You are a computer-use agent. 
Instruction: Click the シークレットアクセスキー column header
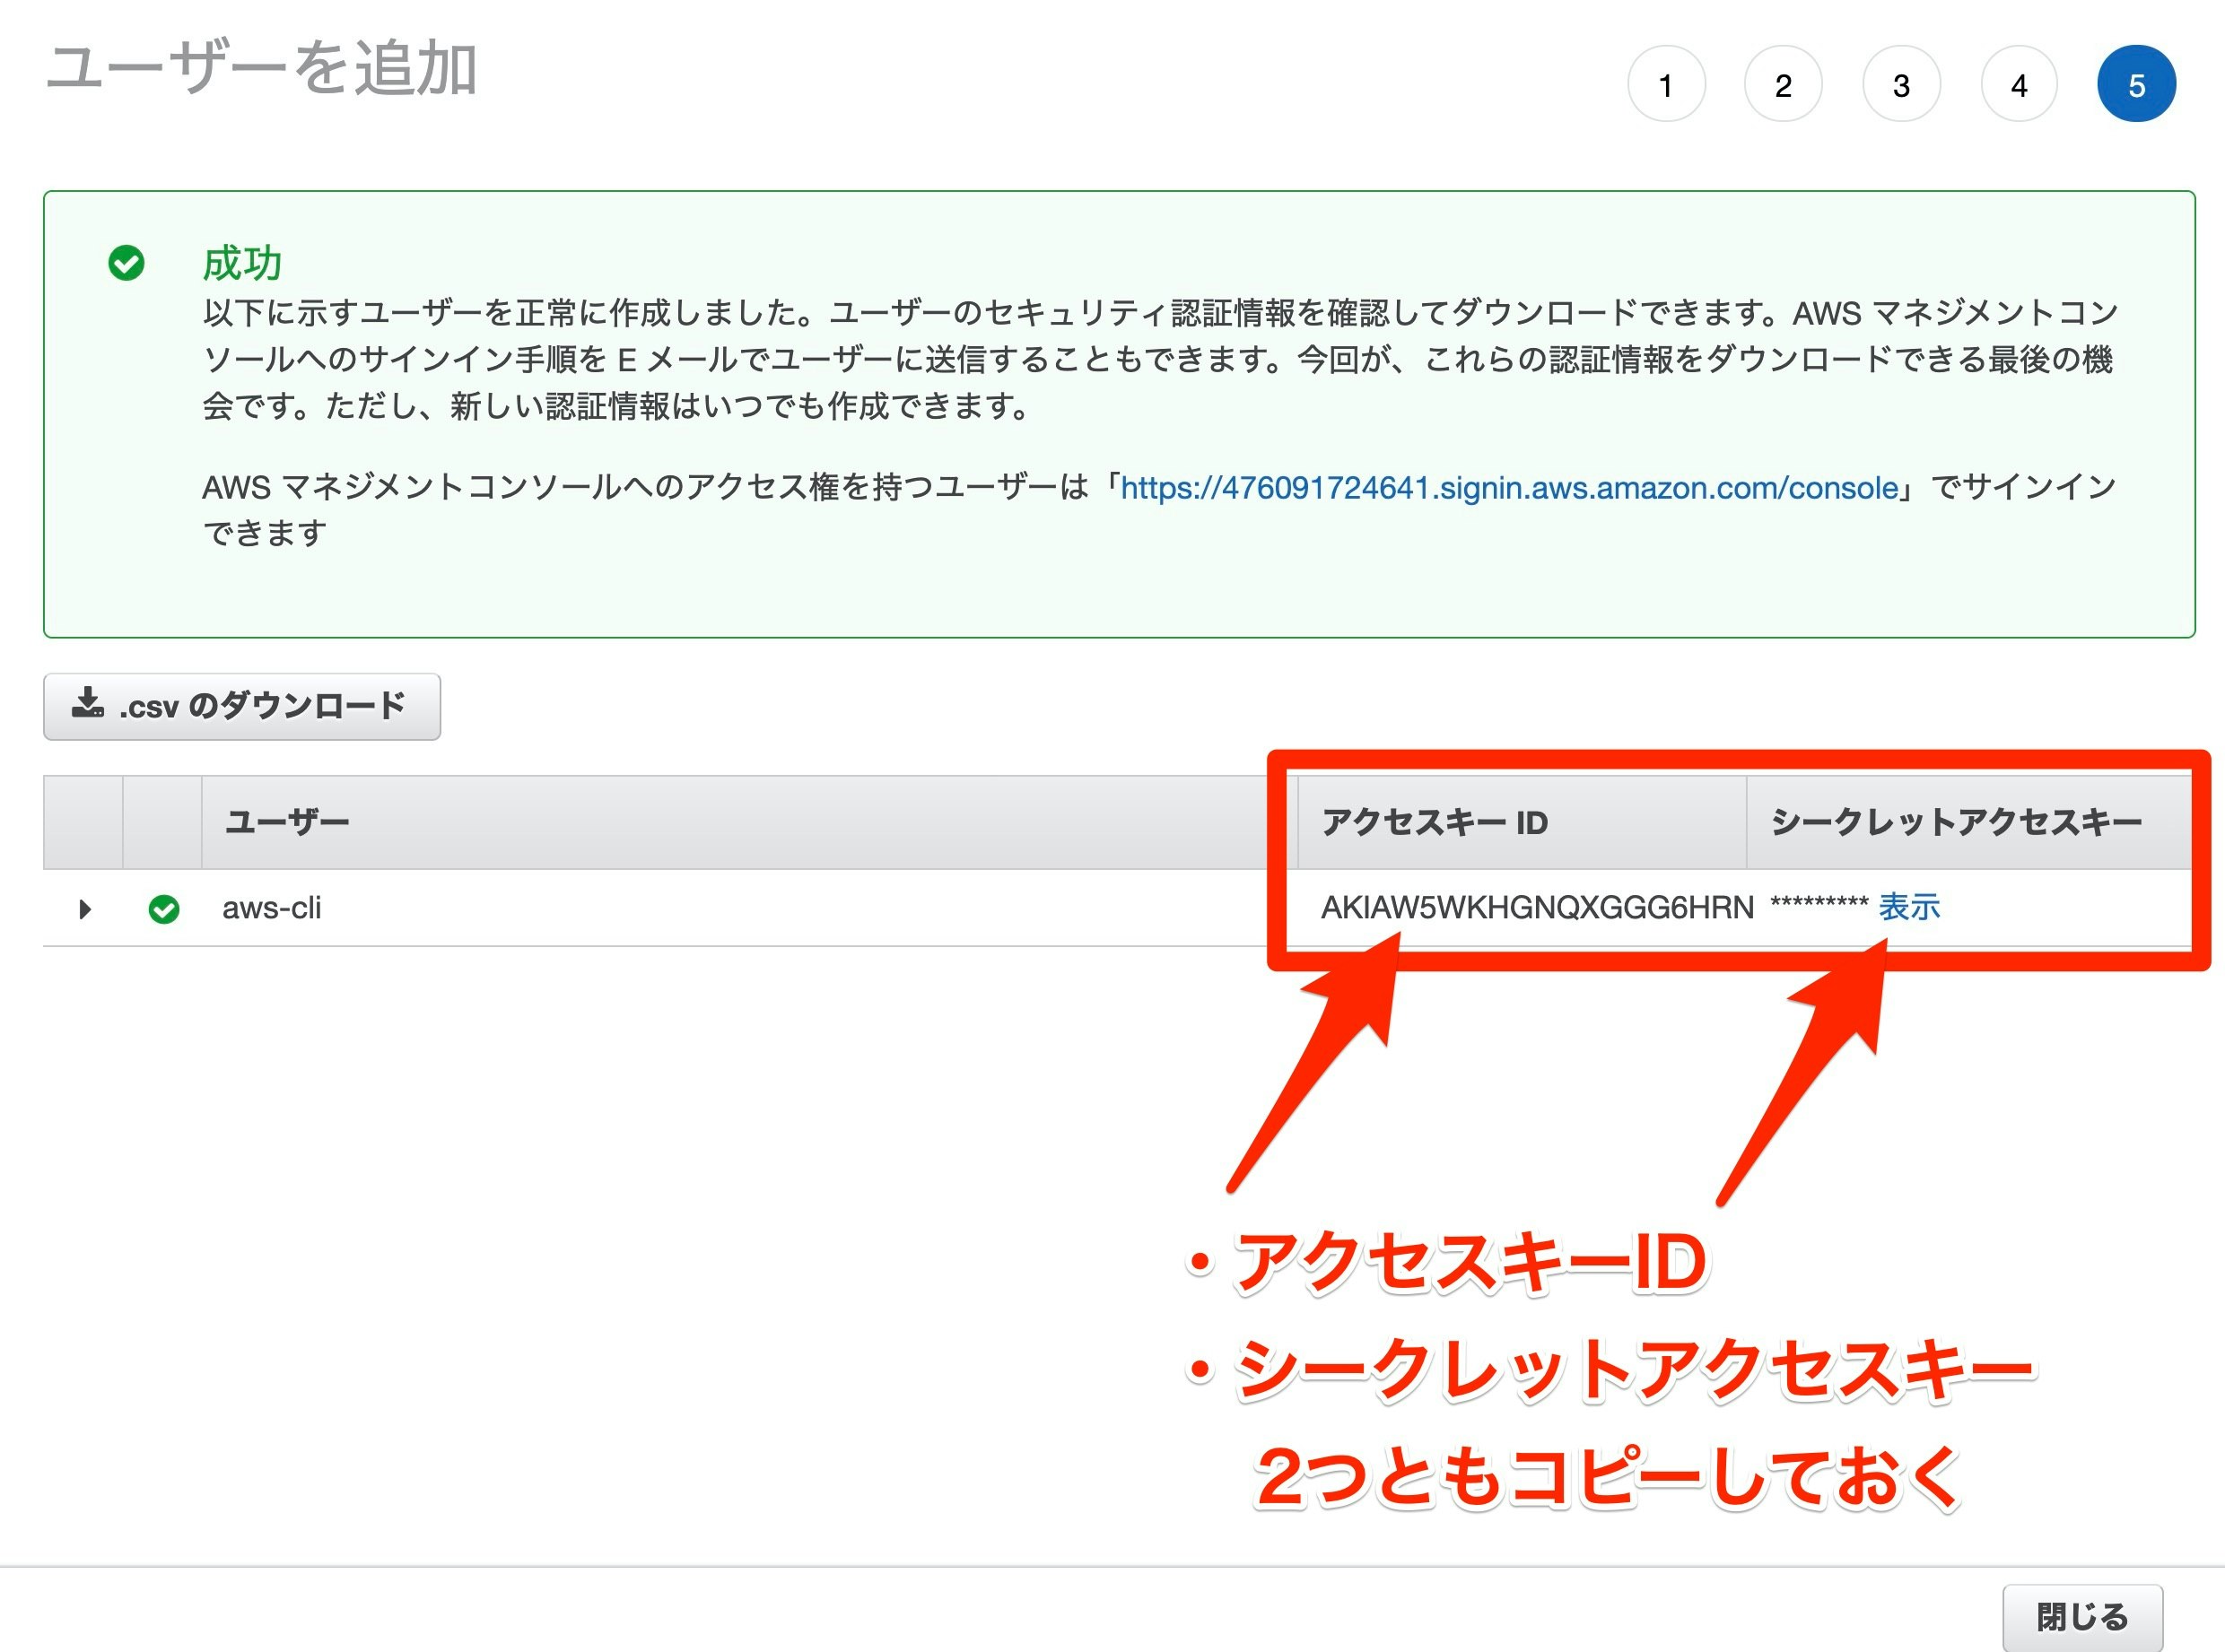1956,822
